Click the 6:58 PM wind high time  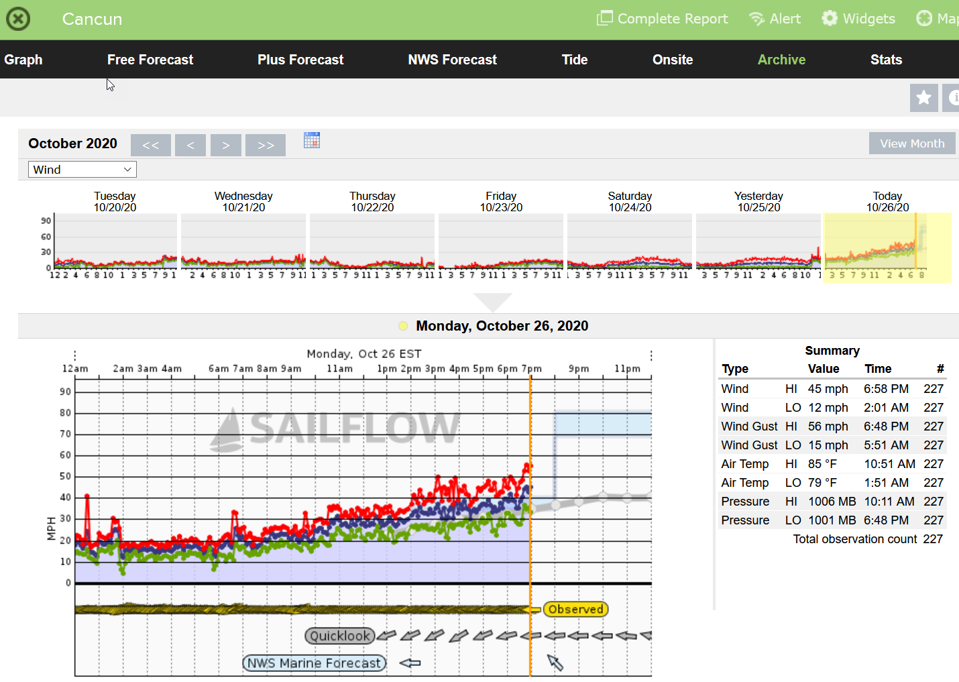(x=886, y=389)
